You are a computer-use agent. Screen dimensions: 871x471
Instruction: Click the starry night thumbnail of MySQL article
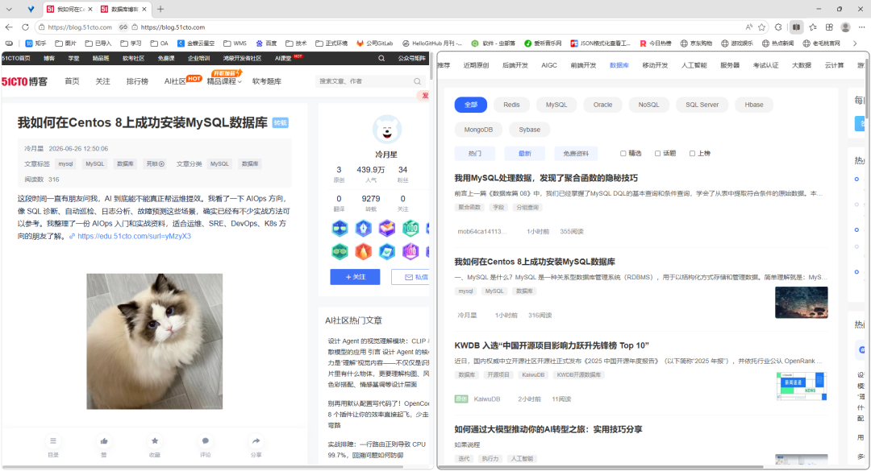click(x=801, y=303)
